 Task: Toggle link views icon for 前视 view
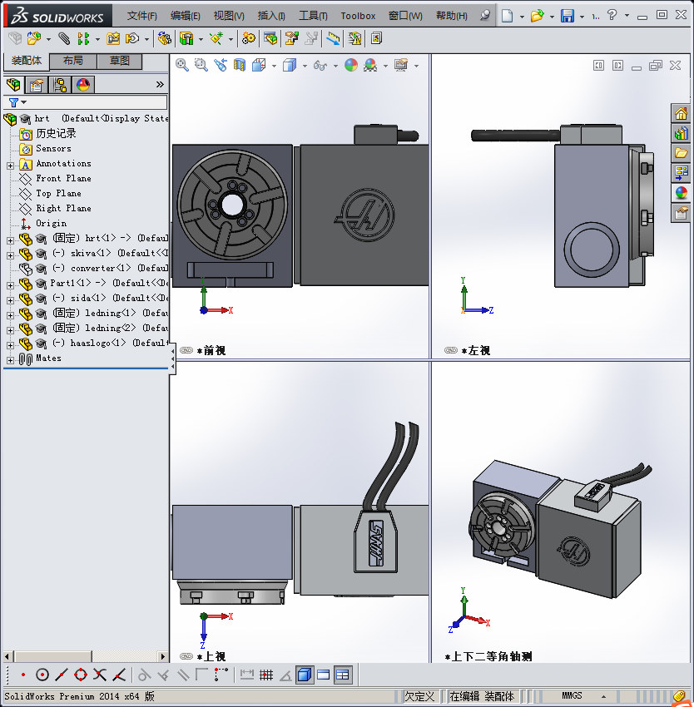186,350
